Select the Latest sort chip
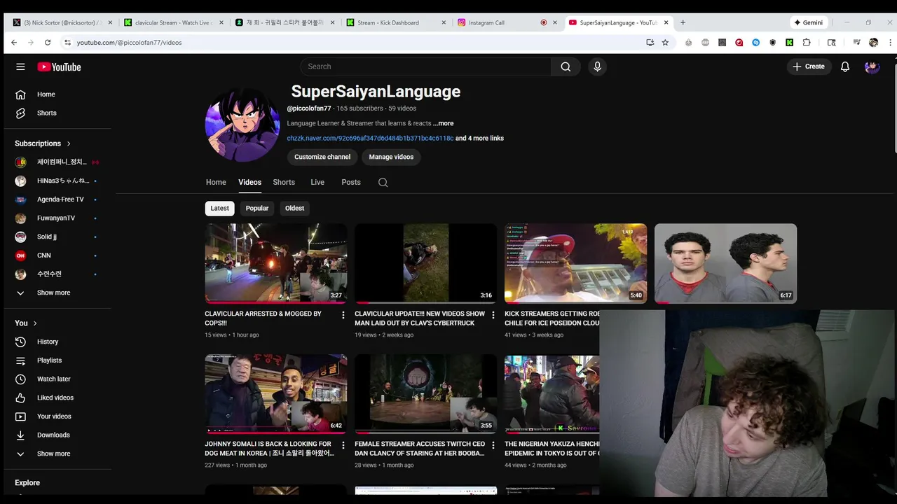The image size is (897, 504). (x=219, y=208)
